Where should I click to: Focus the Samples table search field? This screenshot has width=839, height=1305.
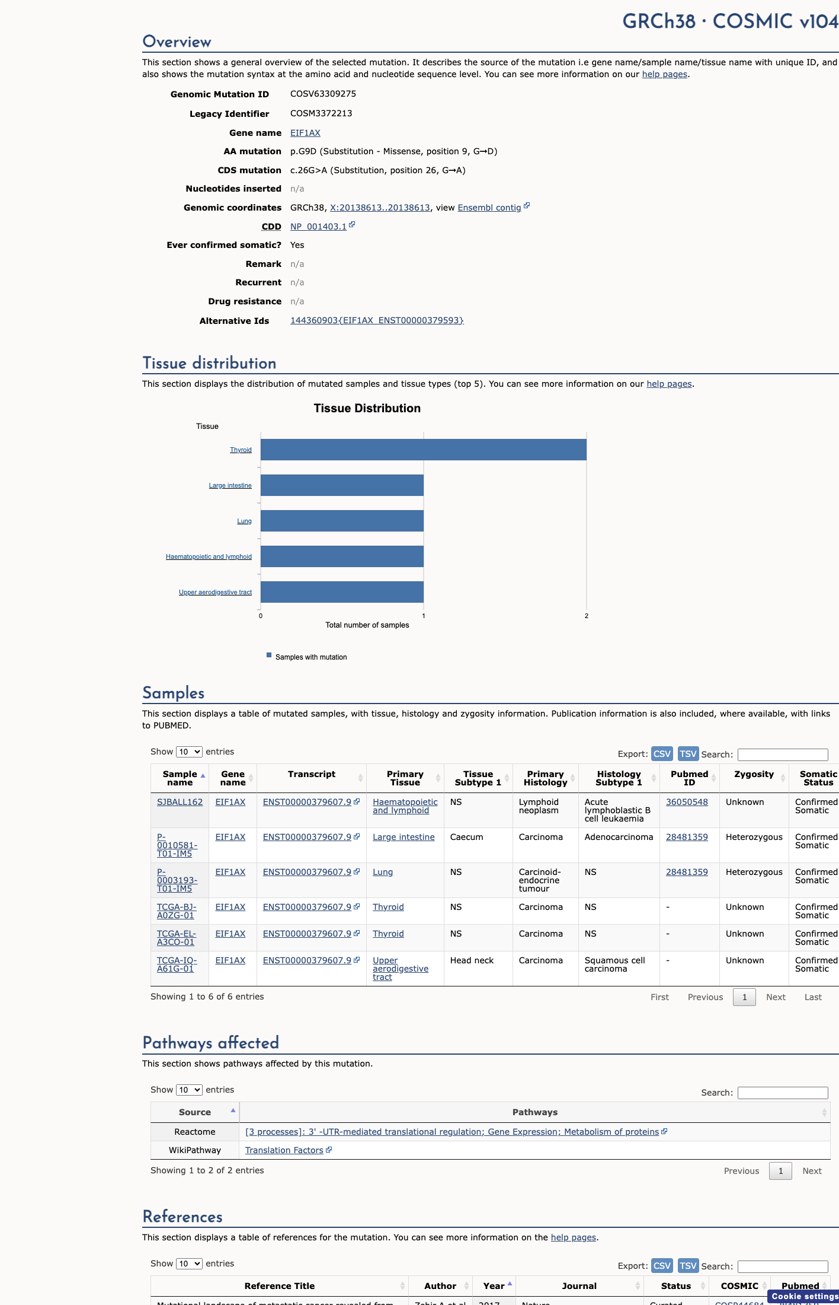[x=783, y=755]
